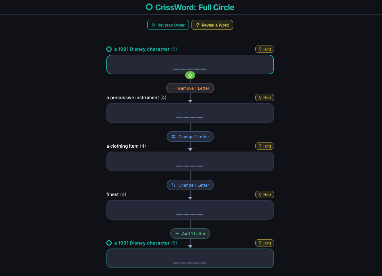Click the second Change 1 Letter button

(x=190, y=185)
